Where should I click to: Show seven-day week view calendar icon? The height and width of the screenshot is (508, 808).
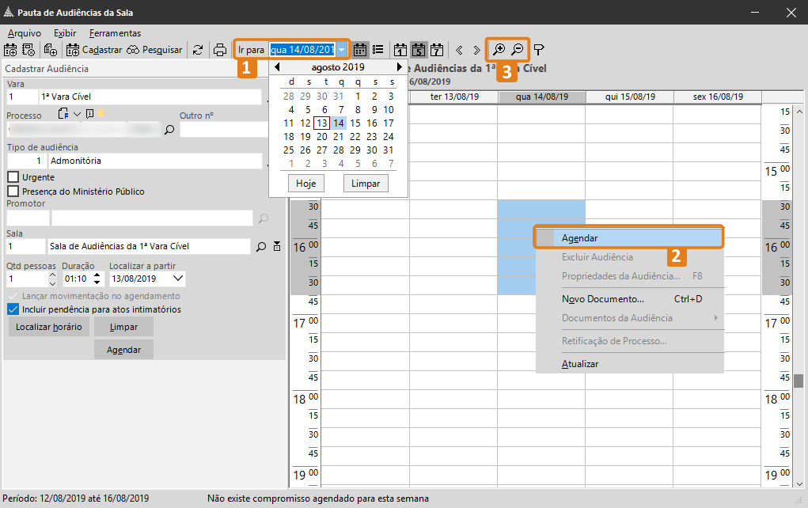click(x=437, y=50)
